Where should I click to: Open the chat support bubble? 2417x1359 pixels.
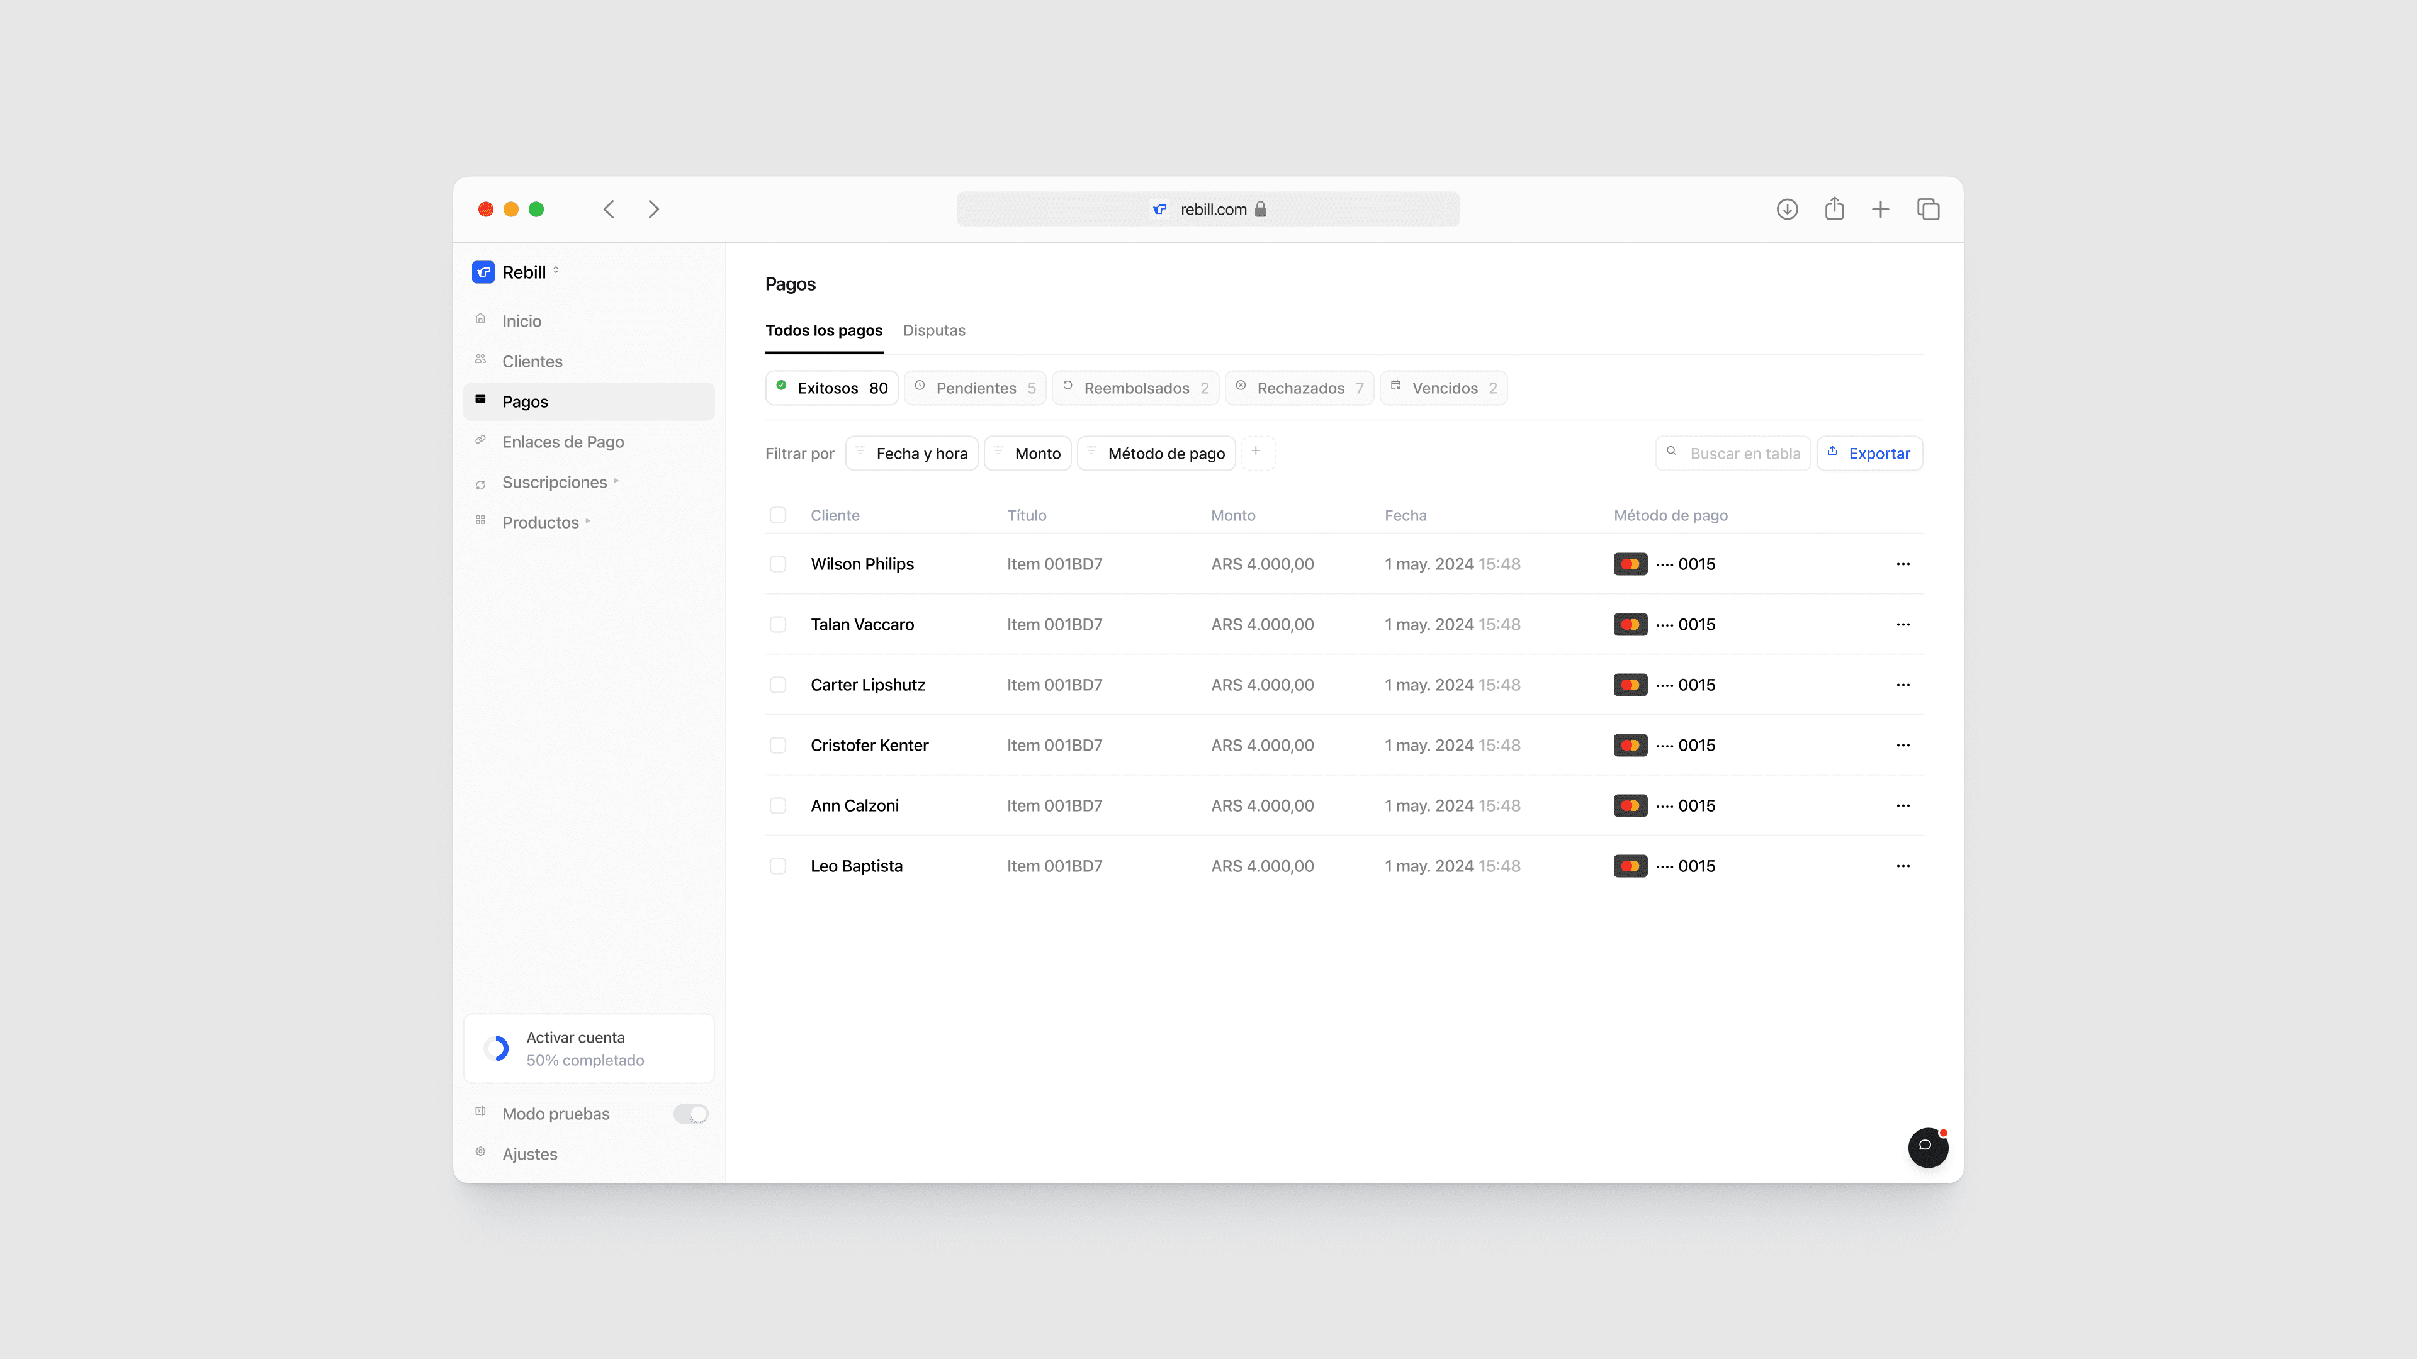tap(1927, 1147)
